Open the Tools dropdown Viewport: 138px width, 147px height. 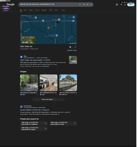pos(64,10)
